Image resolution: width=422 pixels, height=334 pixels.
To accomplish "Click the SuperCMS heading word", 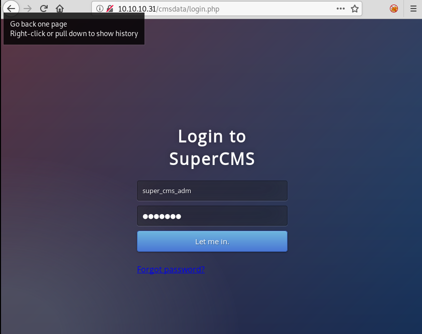I will [212, 158].
